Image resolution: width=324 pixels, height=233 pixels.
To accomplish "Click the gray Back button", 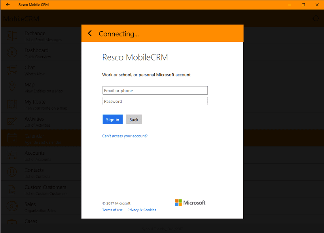I will (x=134, y=119).
